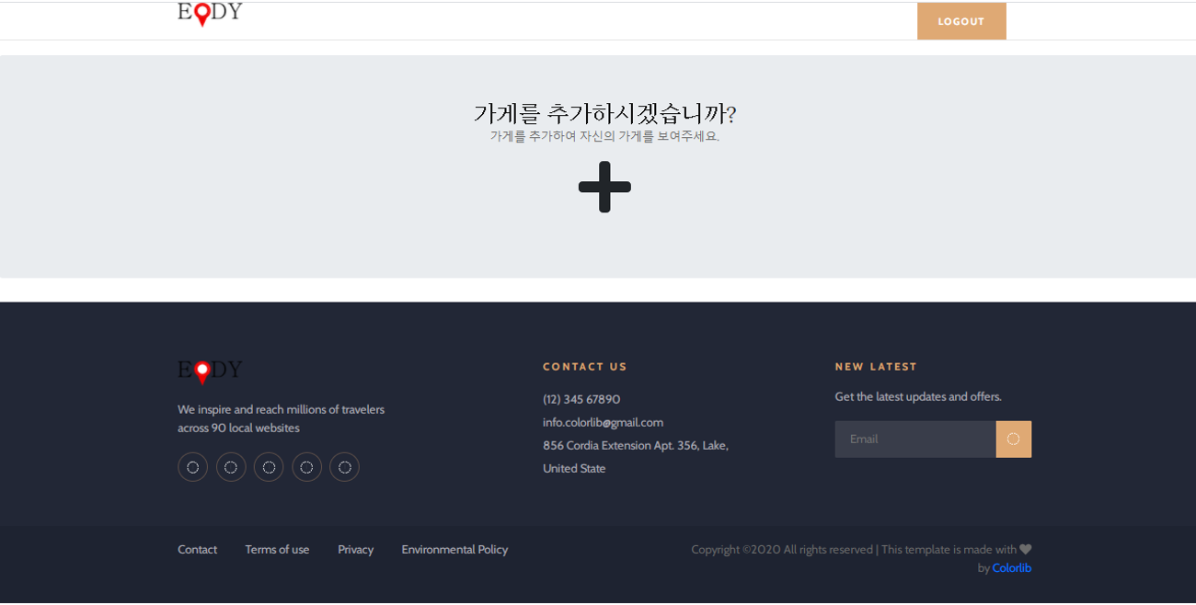Open the second social circle icon in footer
This screenshot has height=605, width=1196.
coord(231,467)
